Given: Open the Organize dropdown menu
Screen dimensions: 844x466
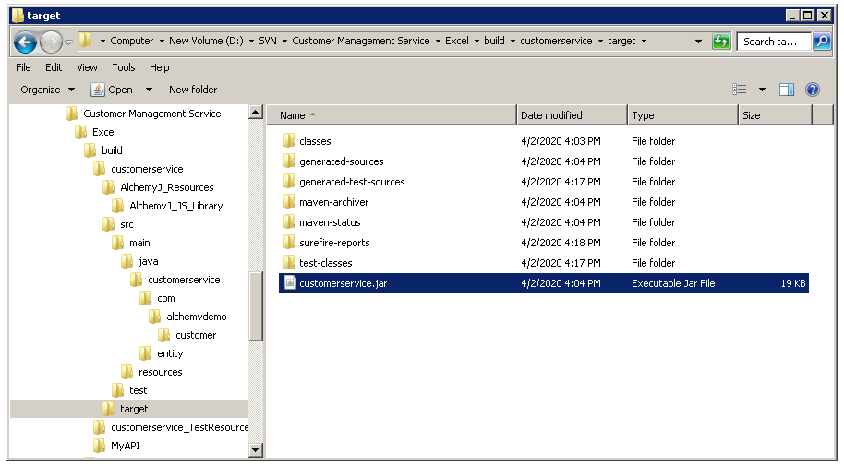Looking at the screenshot, I should coord(48,90).
